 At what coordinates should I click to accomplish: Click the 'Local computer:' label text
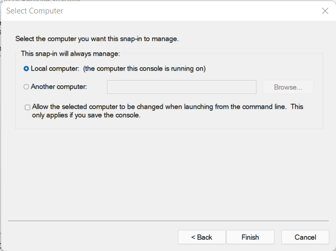pos(55,68)
